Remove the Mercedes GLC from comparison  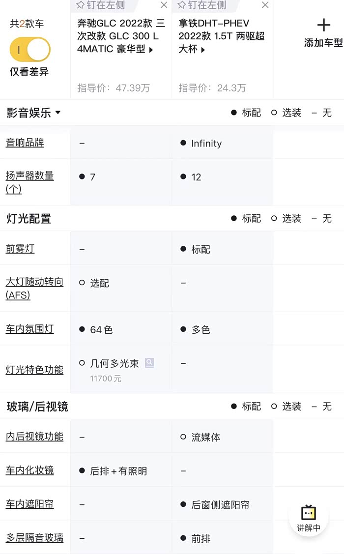click(164, 5)
